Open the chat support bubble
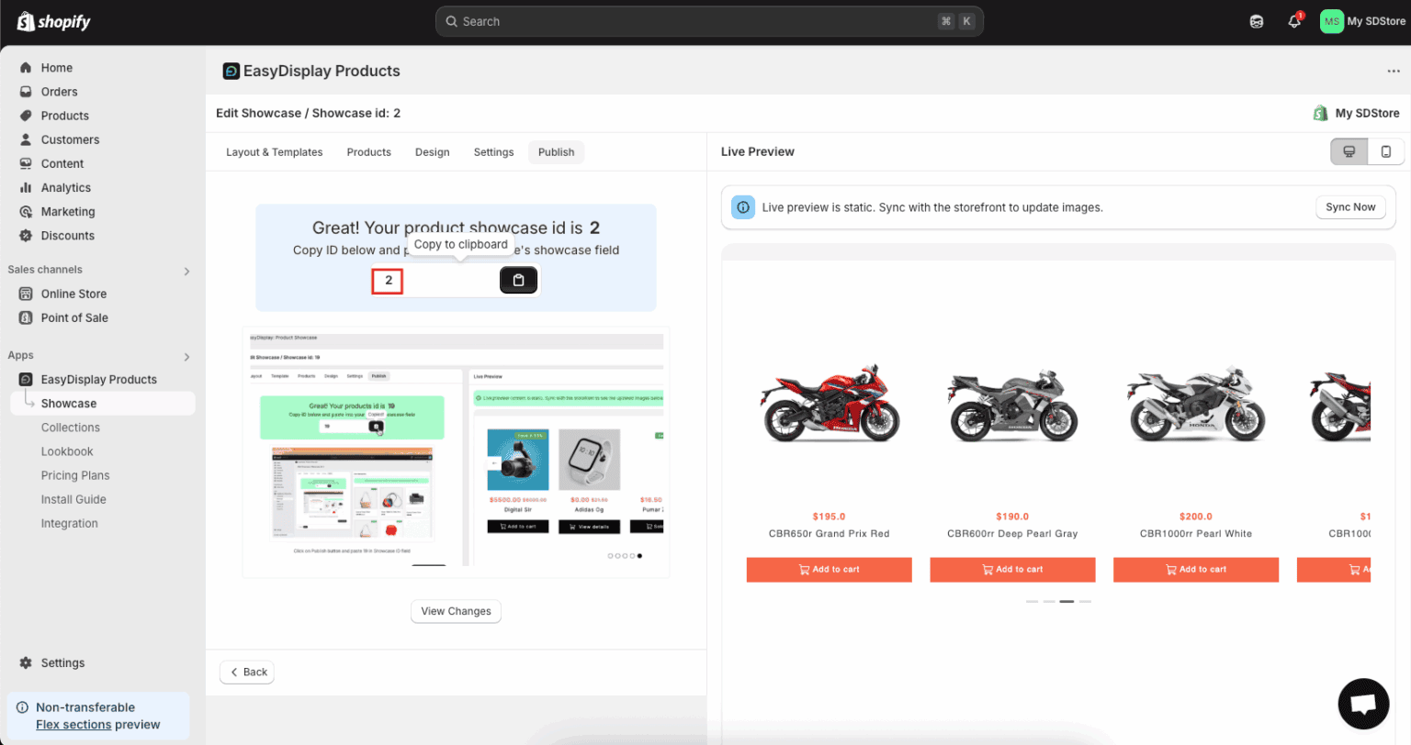The width and height of the screenshot is (1411, 745). 1363,704
